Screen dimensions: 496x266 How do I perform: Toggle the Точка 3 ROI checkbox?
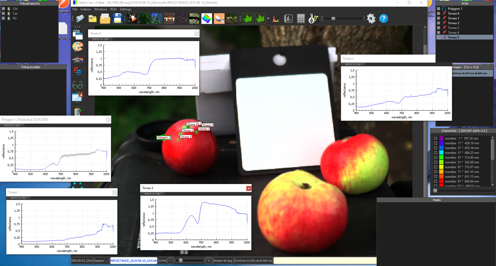coord(438,28)
